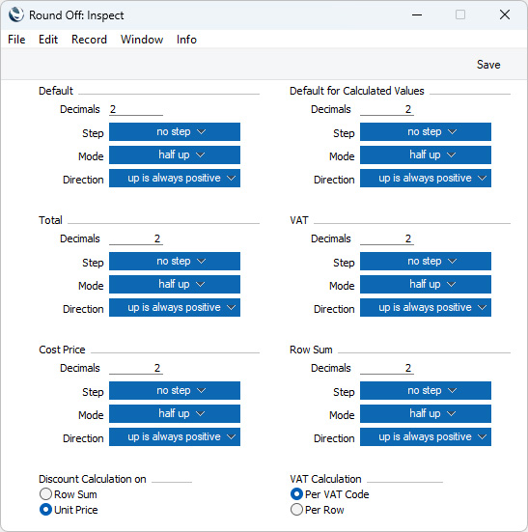Viewport: 528px width, 532px height.
Task: Click the application logo icon in title bar
Action: pyautogui.click(x=16, y=14)
